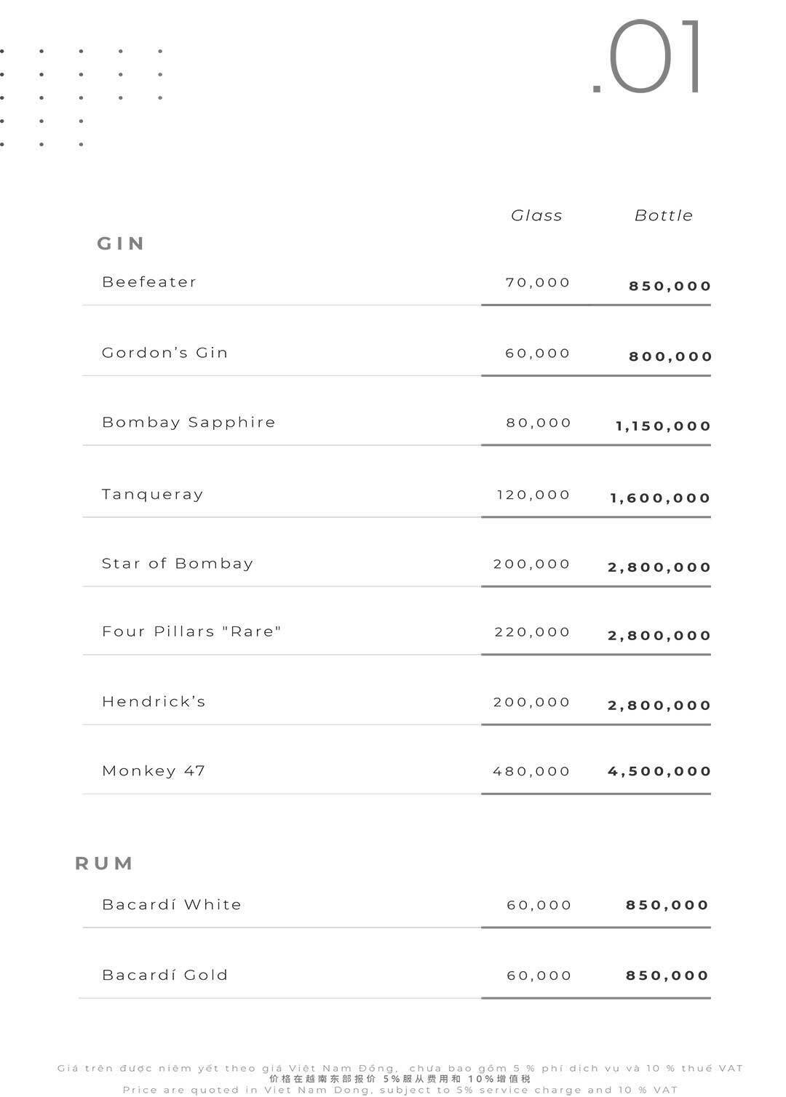
Task: Click Monkey 47 bottle price 4,500,000
Action: [x=659, y=771]
